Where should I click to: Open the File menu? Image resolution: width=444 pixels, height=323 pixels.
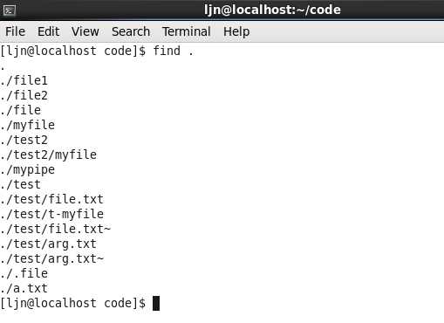tap(15, 31)
